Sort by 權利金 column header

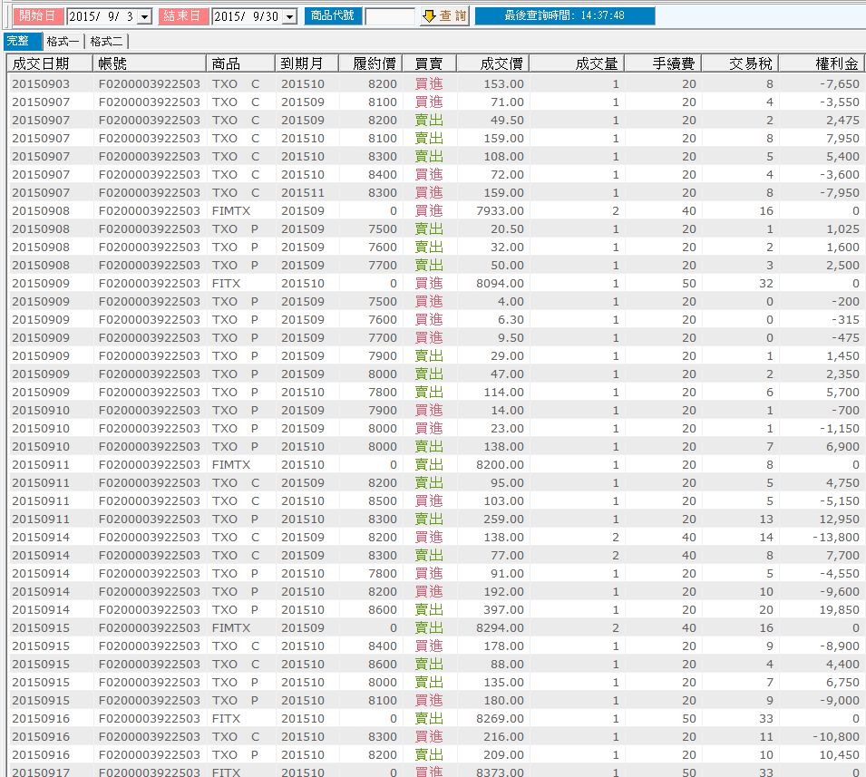coord(822,63)
